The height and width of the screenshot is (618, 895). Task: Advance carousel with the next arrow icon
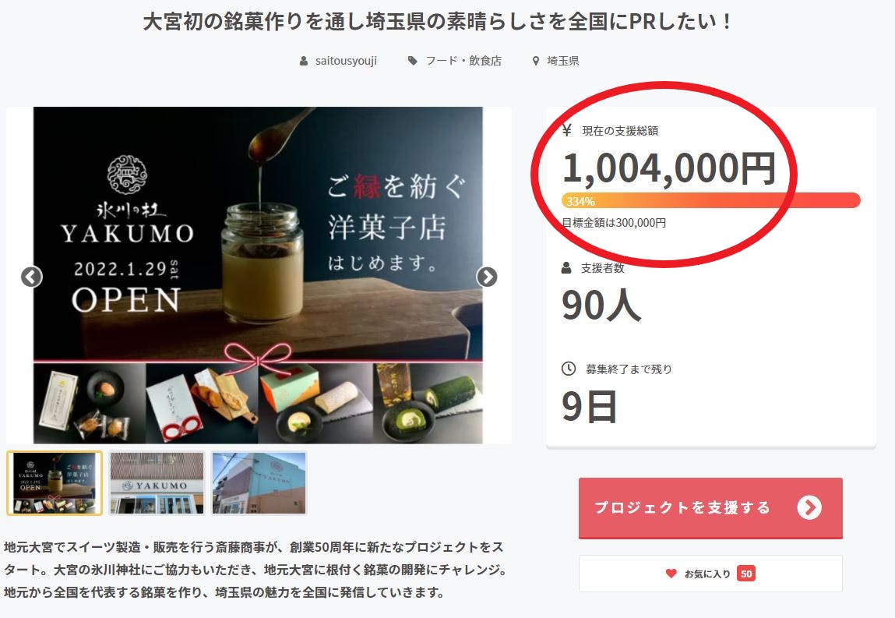coord(487,277)
